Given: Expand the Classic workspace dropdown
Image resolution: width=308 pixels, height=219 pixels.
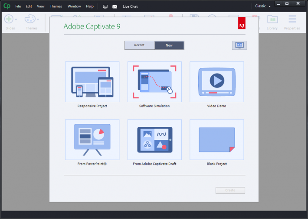Looking at the screenshot, I should [263, 6].
